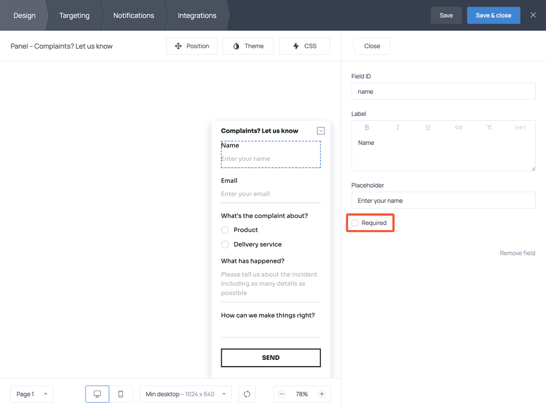
Task: Click the Remove field link
Action: (517, 253)
